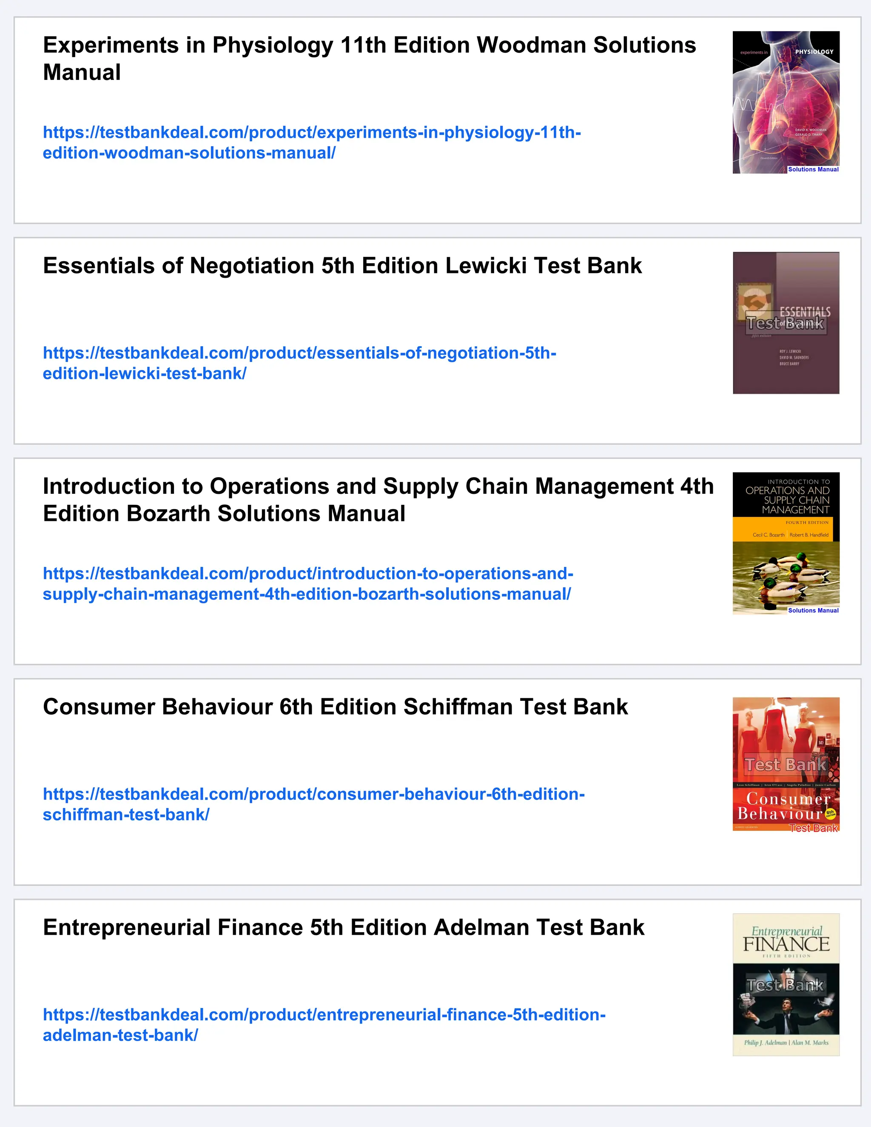Click the Entrepreneurial Finance book cover image
The image size is (871, 1127).
(x=786, y=985)
